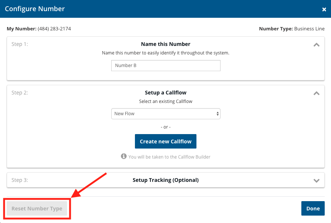
Task: Click the Business Line number type value
Action: pyautogui.click(x=309, y=29)
